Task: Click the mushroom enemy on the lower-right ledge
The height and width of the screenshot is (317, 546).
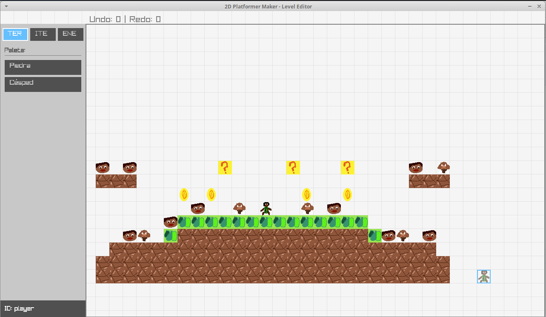Action: coord(403,235)
